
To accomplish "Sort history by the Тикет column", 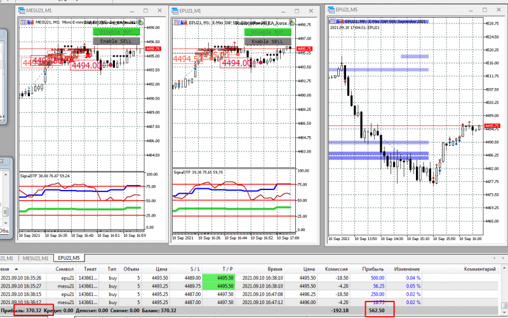I will (x=90, y=269).
